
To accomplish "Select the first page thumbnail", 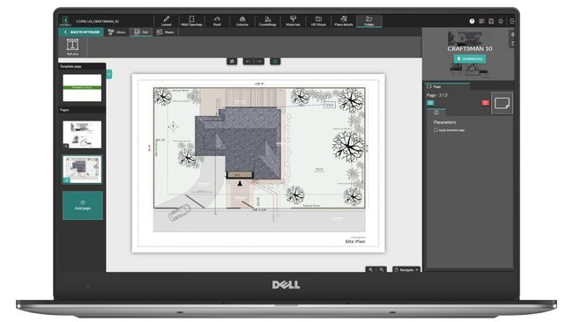I will click(82, 135).
